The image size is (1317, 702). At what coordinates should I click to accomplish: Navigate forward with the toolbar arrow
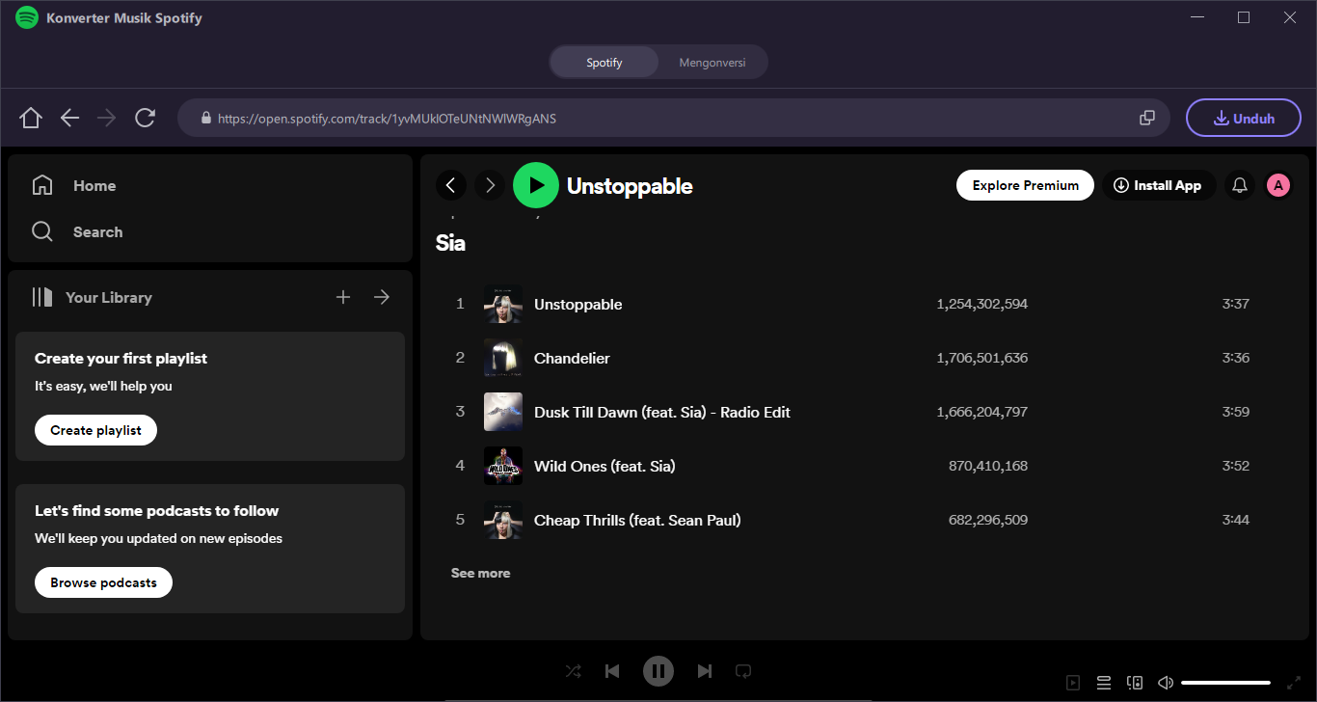pyautogui.click(x=107, y=118)
